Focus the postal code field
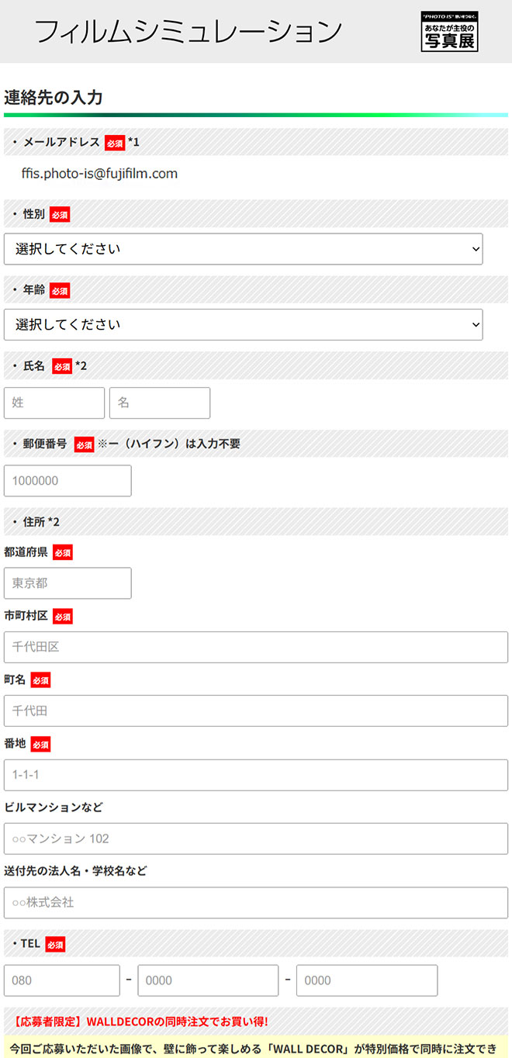 (67, 481)
